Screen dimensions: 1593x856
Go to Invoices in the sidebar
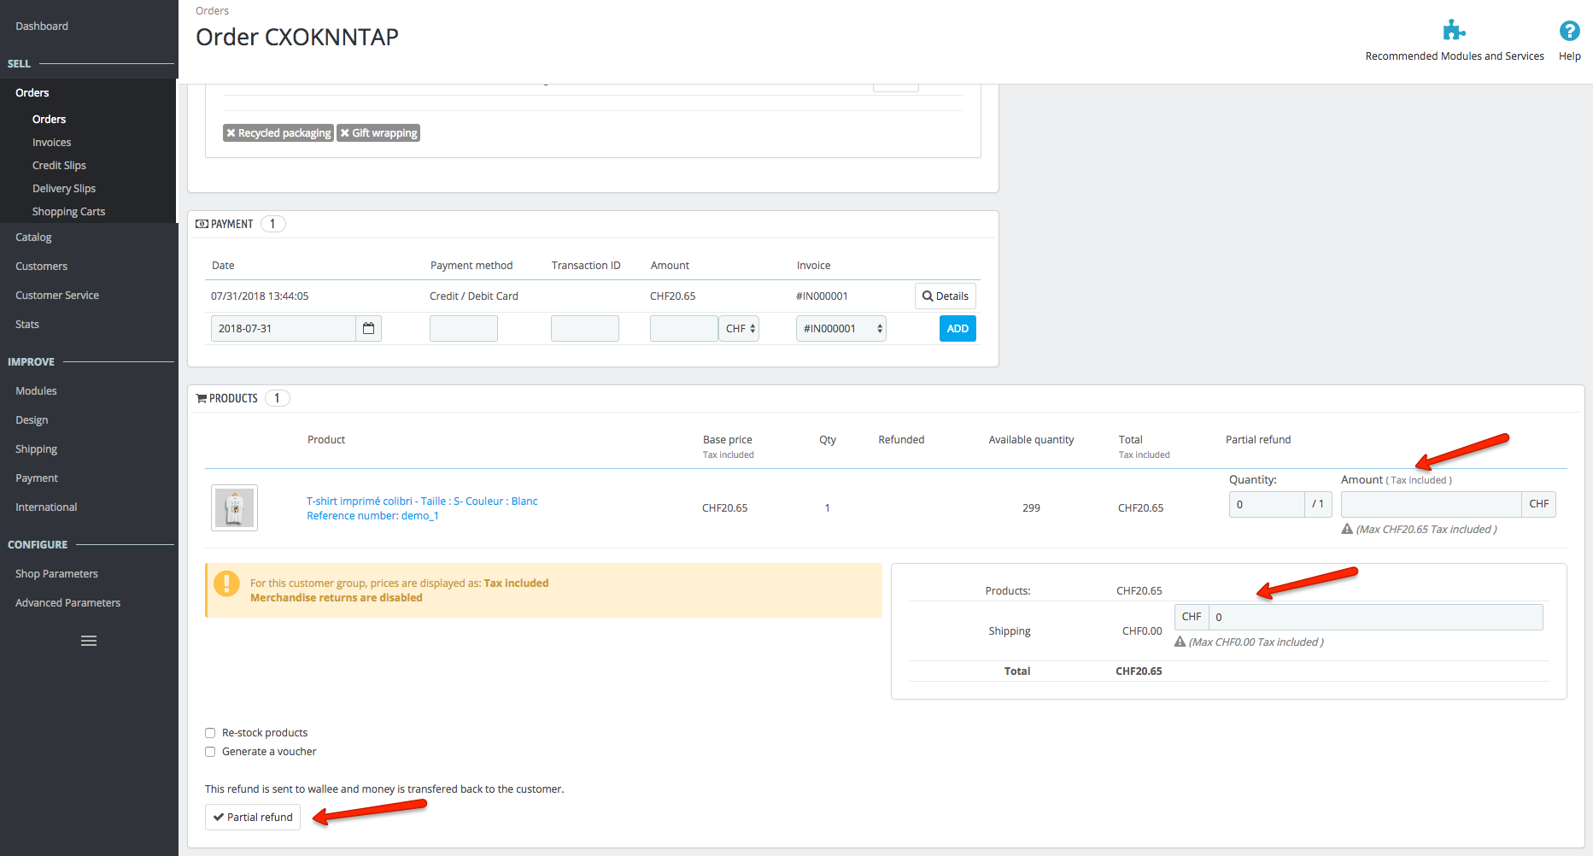coord(50,142)
